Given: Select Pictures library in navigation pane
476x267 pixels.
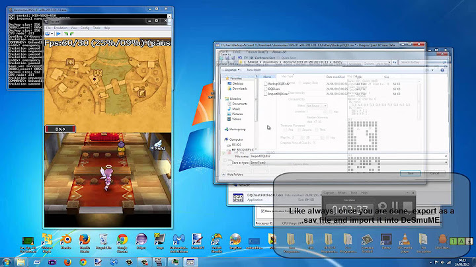Looking at the screenshot, I should click(x=235, y=114).
